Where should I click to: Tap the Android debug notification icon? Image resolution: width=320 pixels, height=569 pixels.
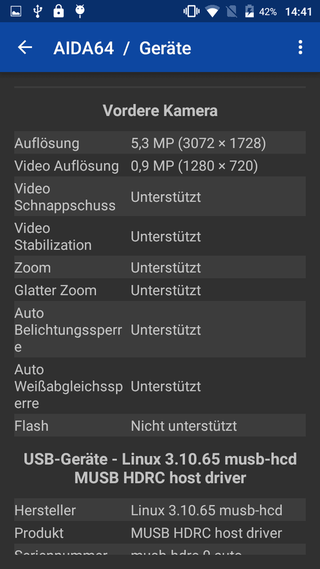click(x=80, y=12)
